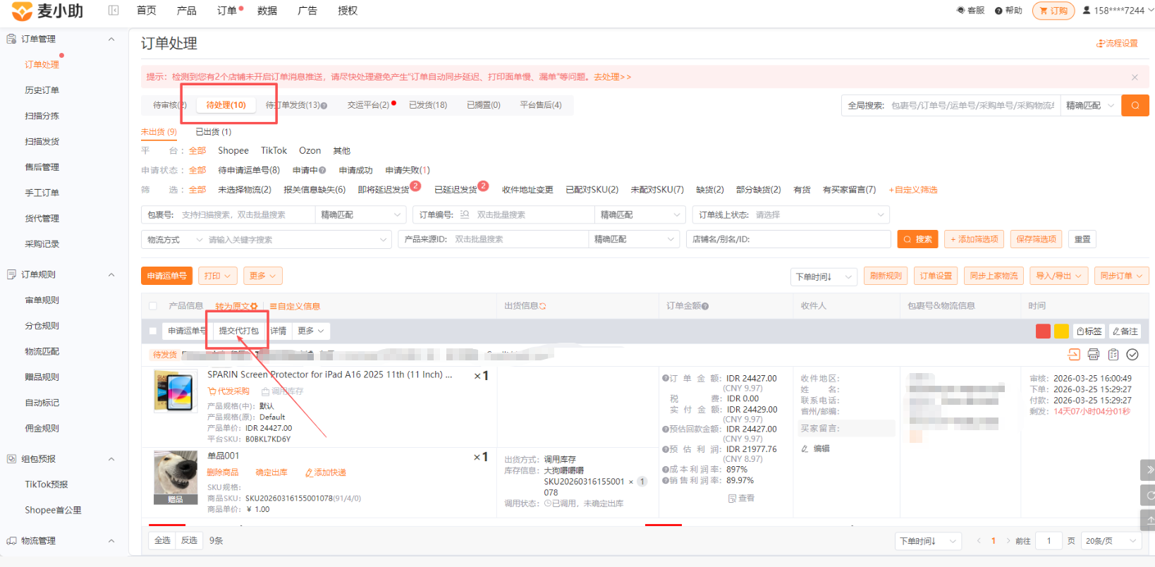This screenshot has width=1155, height=567.
Task: Select the Ozon platform filter
Action: click(310, 151)
